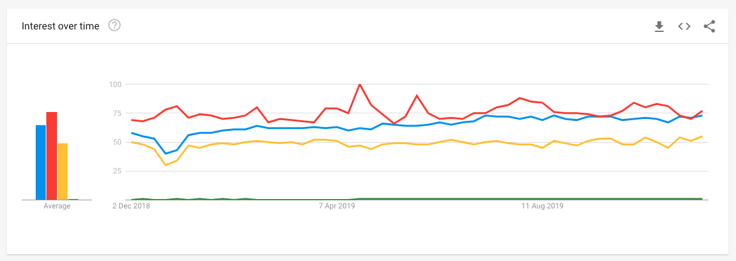Click the red Average bar
Image resolution: width=736 pixels, height=261 pixels.
(51, 156)
